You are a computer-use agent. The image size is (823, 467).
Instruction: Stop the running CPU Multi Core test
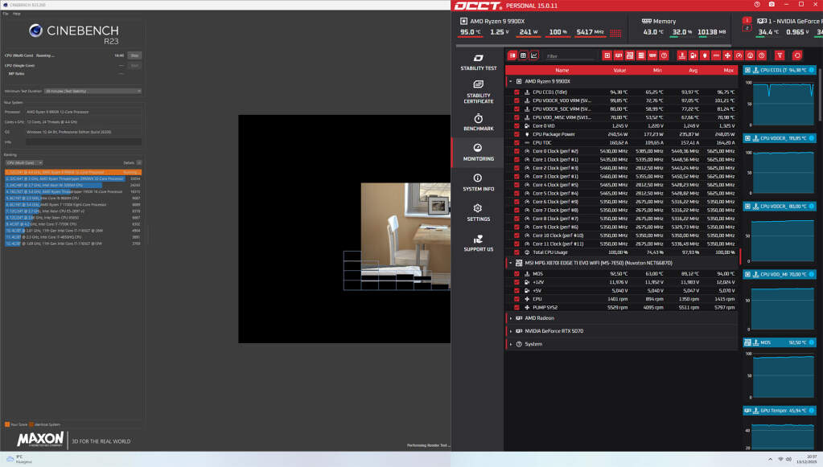pos(134,55)
